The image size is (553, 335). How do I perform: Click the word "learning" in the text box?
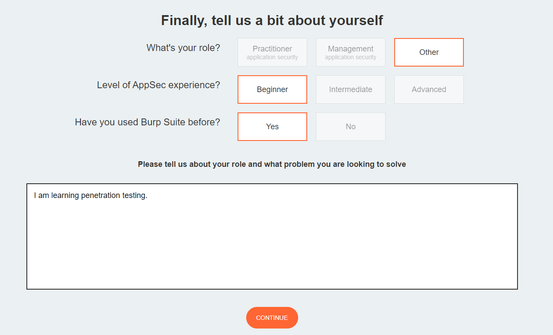[x=65, y=195]
